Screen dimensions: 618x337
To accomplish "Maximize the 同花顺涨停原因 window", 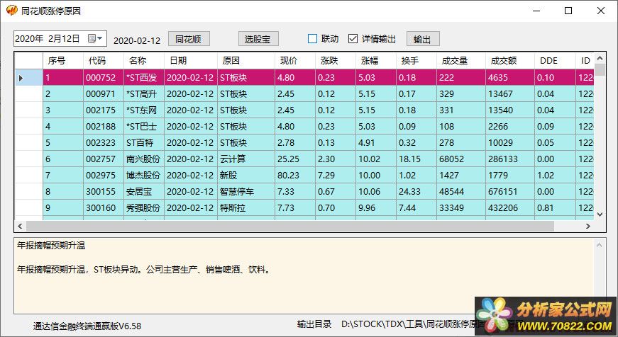I will pos(568,11).
